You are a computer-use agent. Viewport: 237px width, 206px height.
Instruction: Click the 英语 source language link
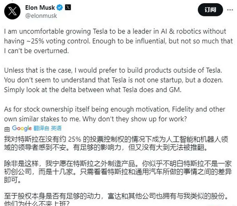click(56, 128)
